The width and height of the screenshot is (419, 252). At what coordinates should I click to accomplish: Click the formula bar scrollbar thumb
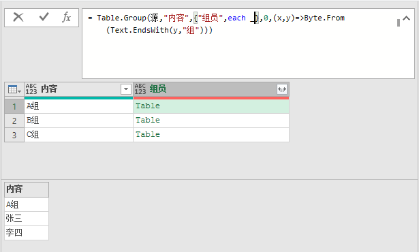(399, 22)
